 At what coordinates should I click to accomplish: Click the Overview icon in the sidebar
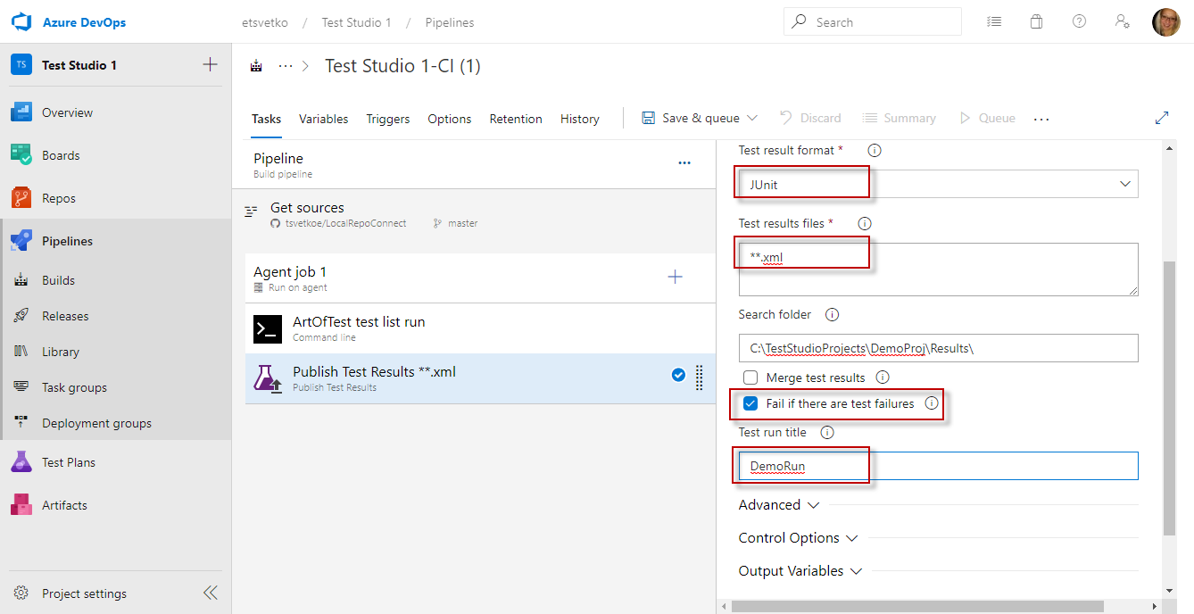pos(21,112)
